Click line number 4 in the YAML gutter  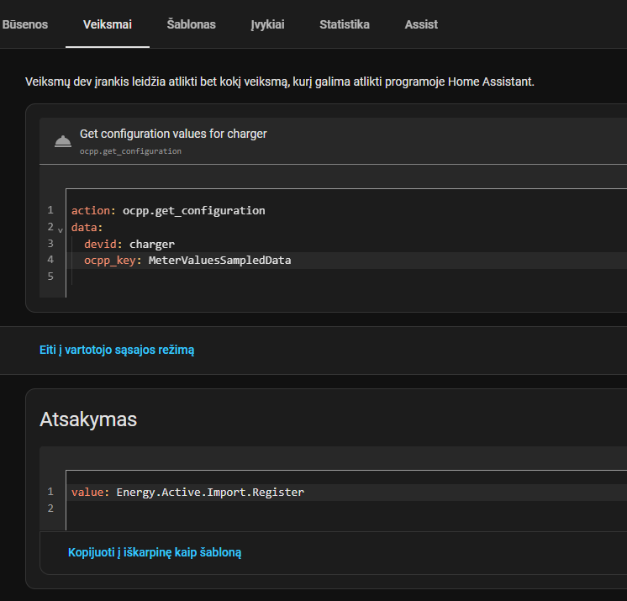coord(50,261)
